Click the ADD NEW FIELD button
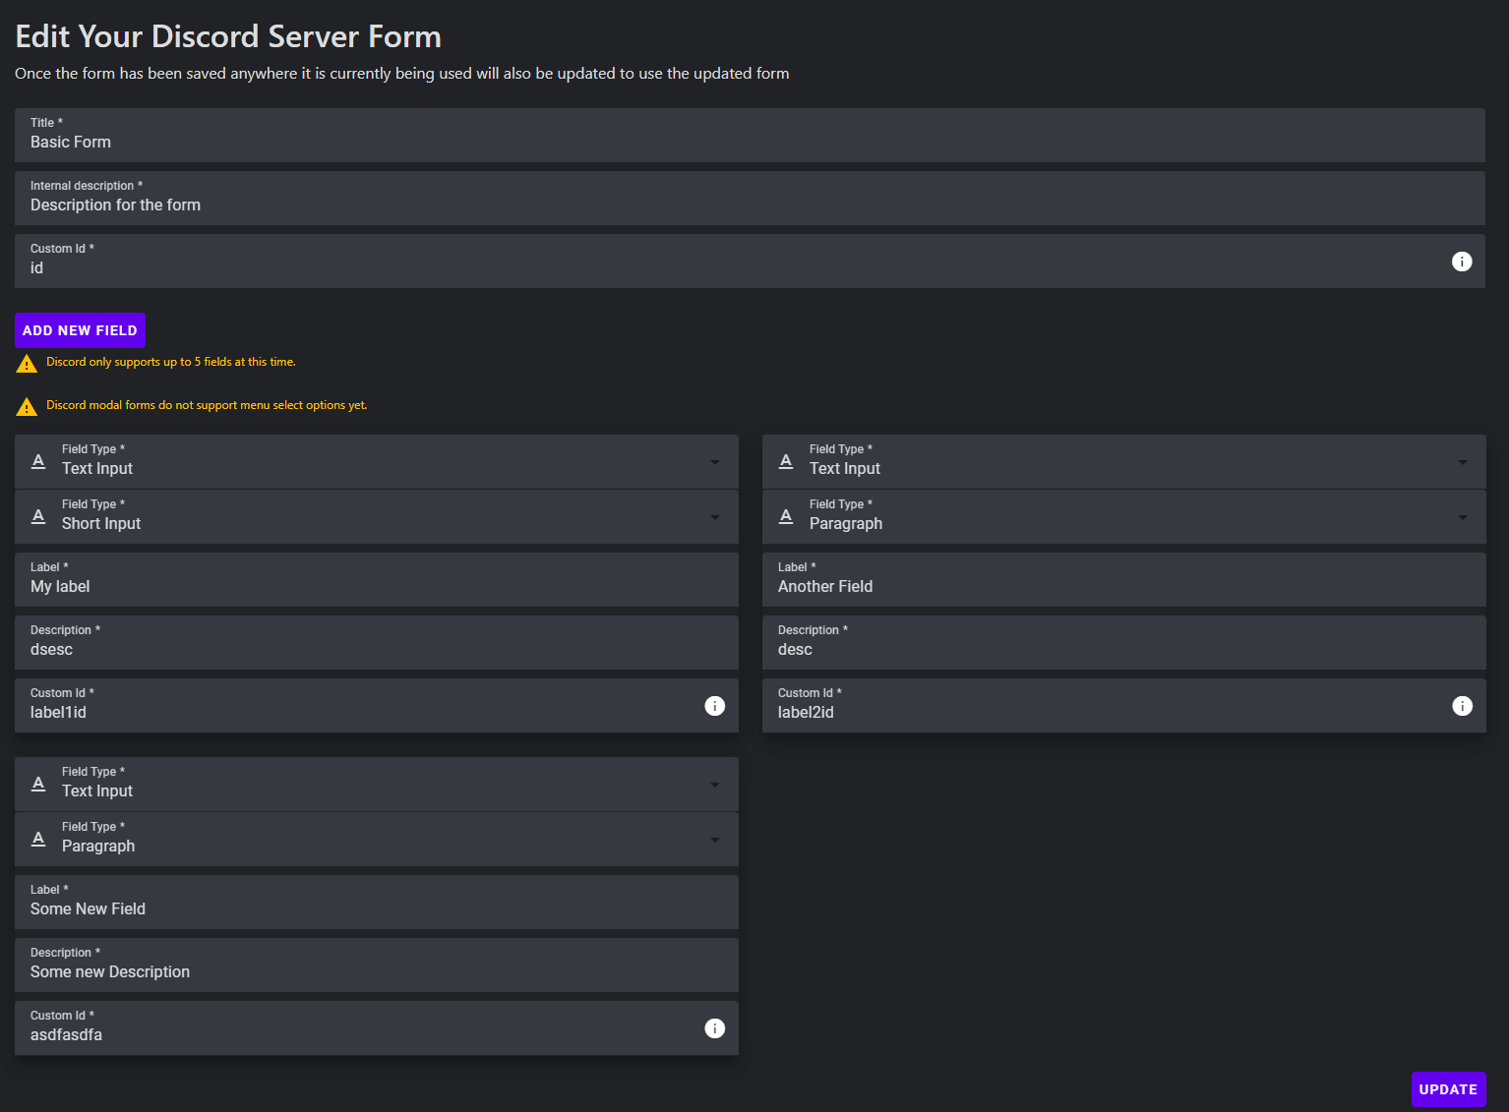1509x1112 pixels. pyautogui.click(x=80, y=330)
